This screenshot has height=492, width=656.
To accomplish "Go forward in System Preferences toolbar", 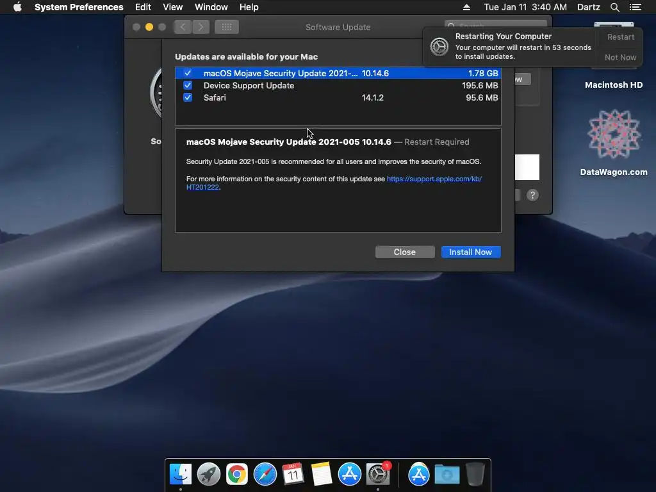I will pyautogui.click(x=201, y=27).
